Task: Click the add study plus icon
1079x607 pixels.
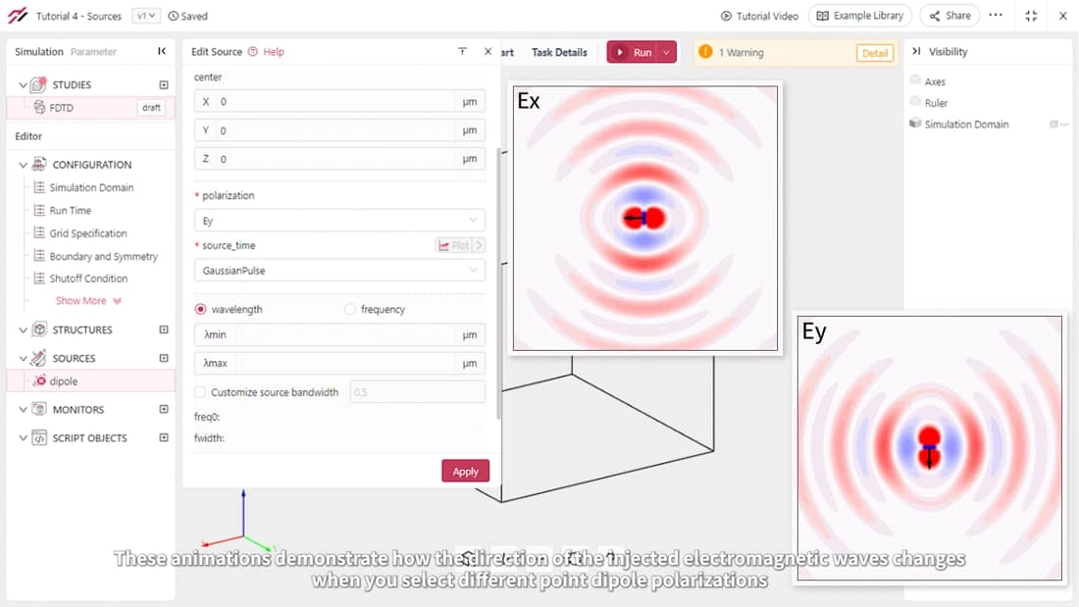Action: pyautogui.click(x=164, y=85)
